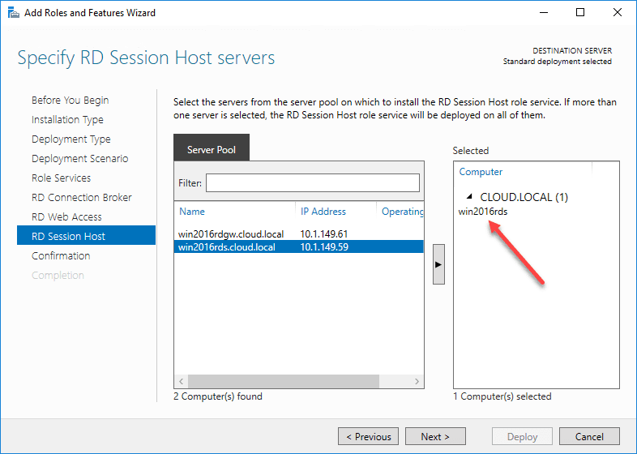Collapse the CLOUD.LOCAL group in Selected list
The width and height of the screenshot is (637, 454).
pyautogui.click(x=470, y=197)
